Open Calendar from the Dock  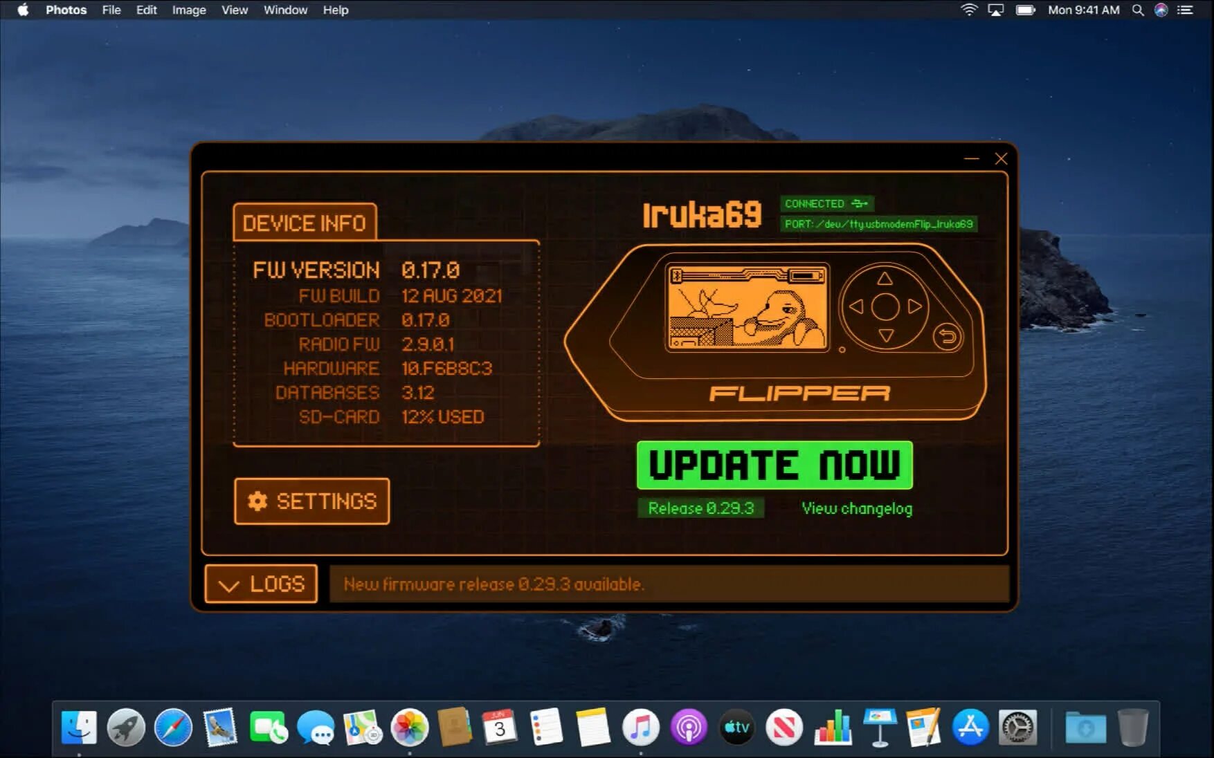[x=499, y=726]
